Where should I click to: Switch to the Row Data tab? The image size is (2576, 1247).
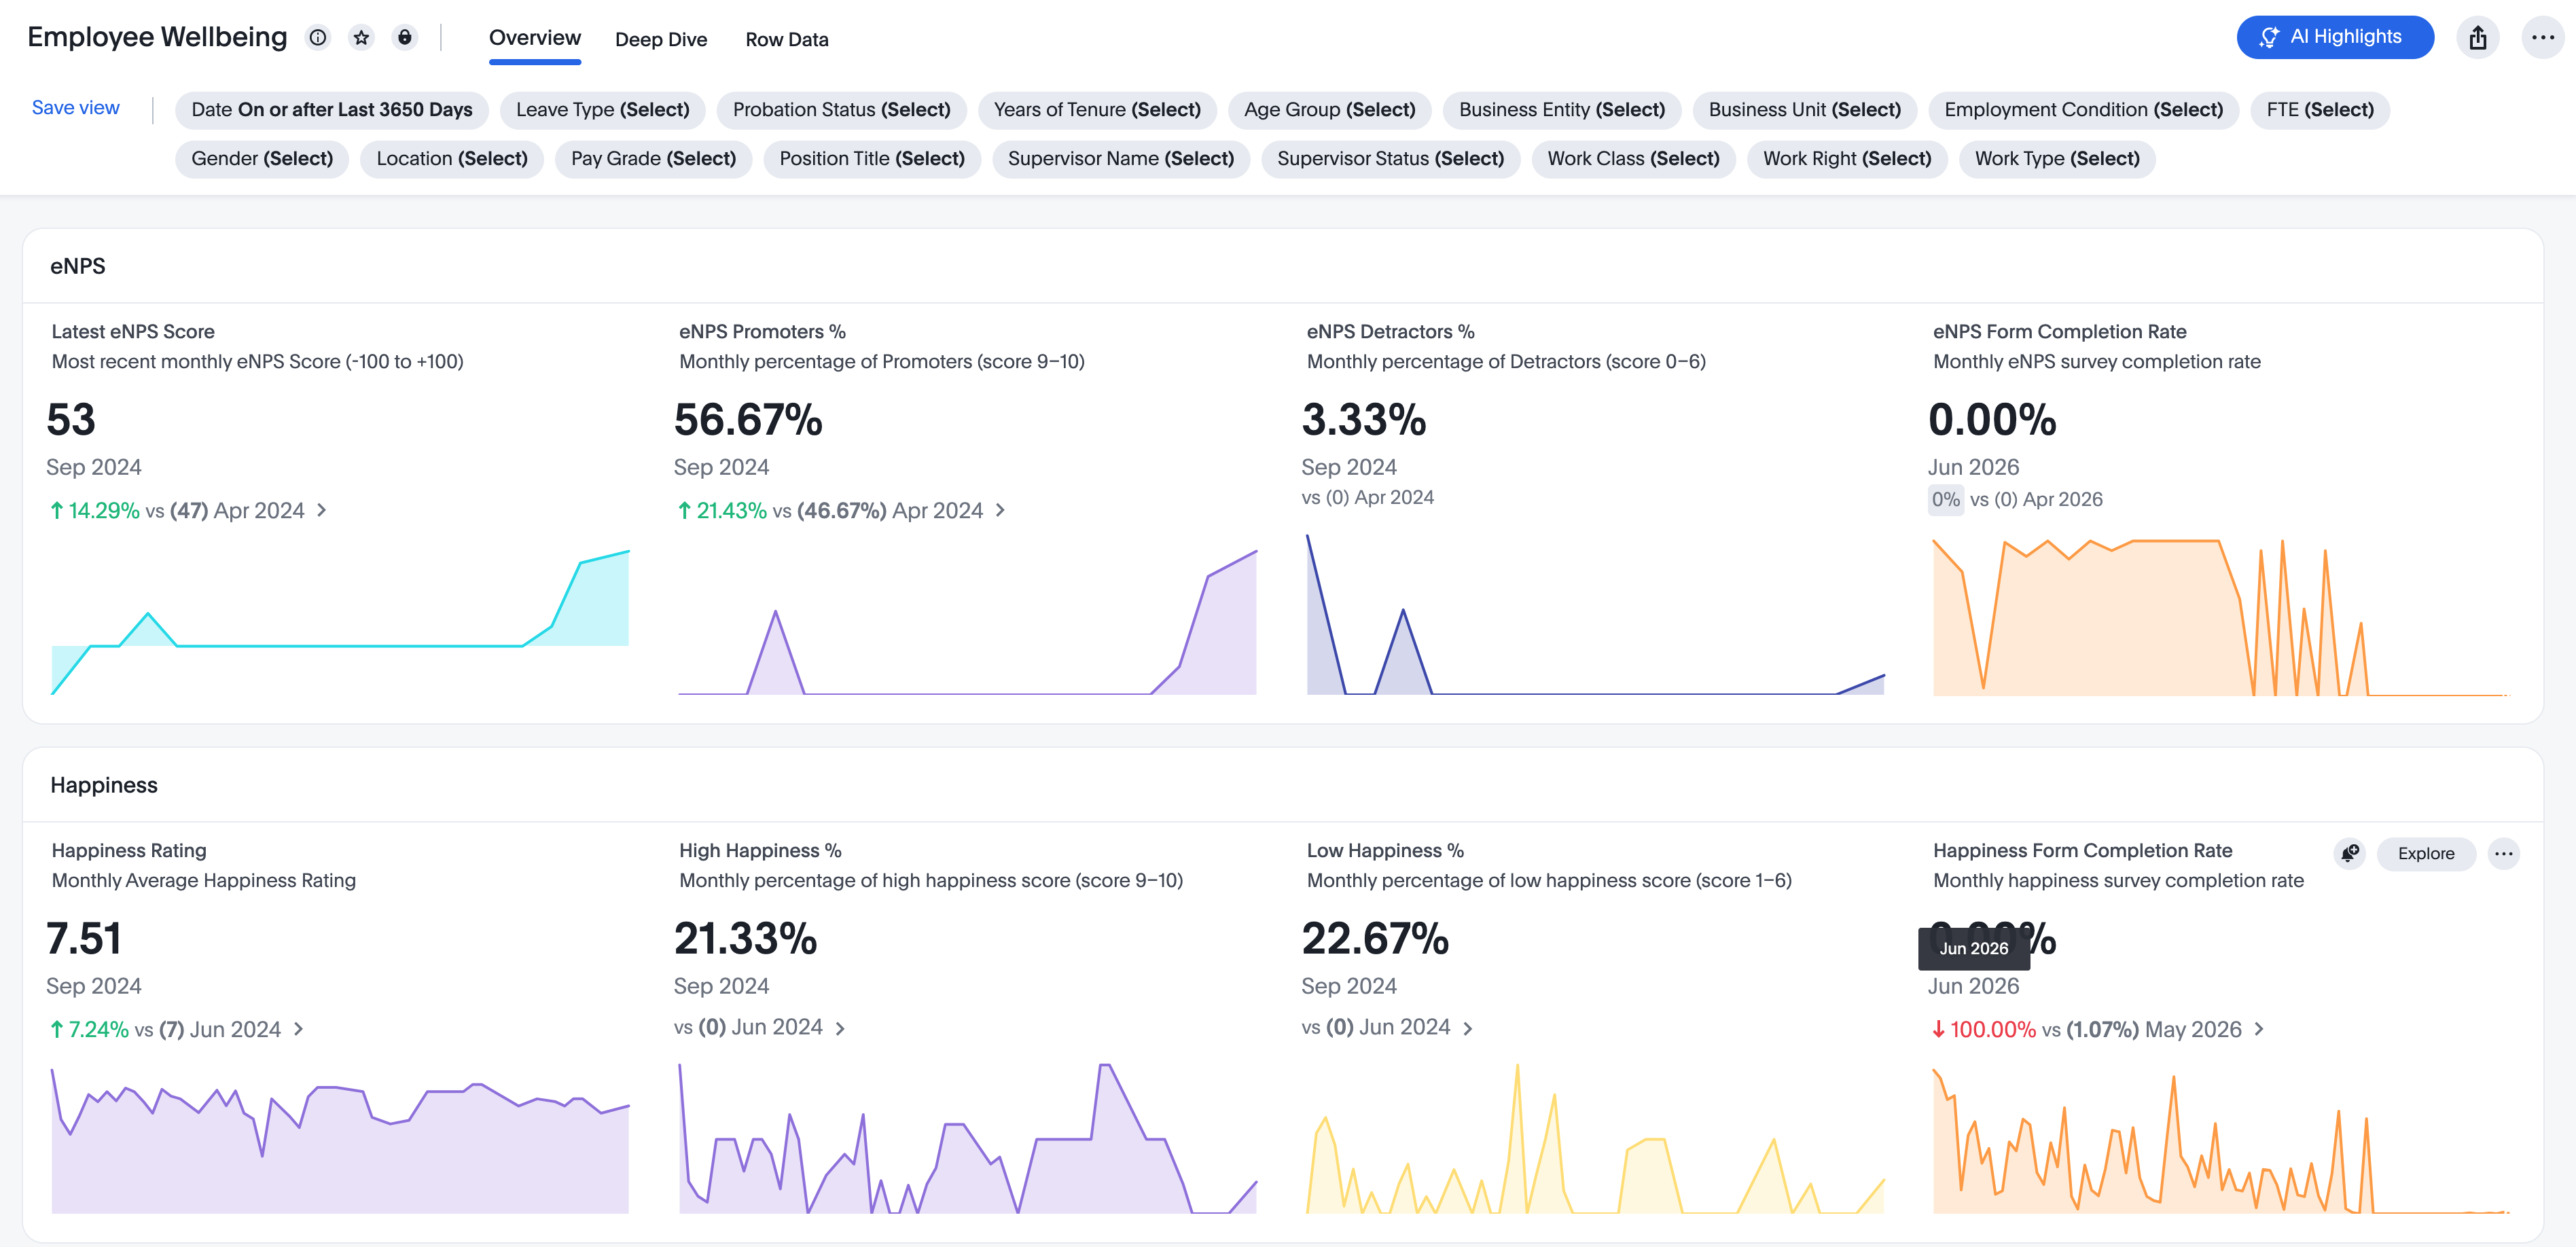(x=787, y=39)
